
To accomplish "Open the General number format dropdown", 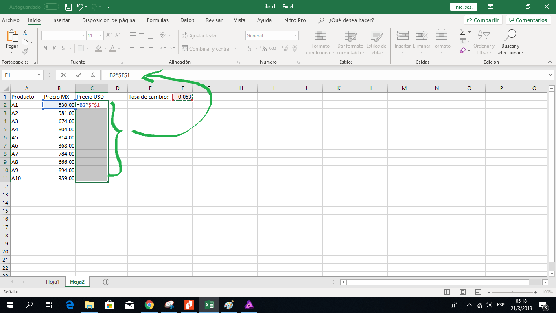I will point(296,36).
